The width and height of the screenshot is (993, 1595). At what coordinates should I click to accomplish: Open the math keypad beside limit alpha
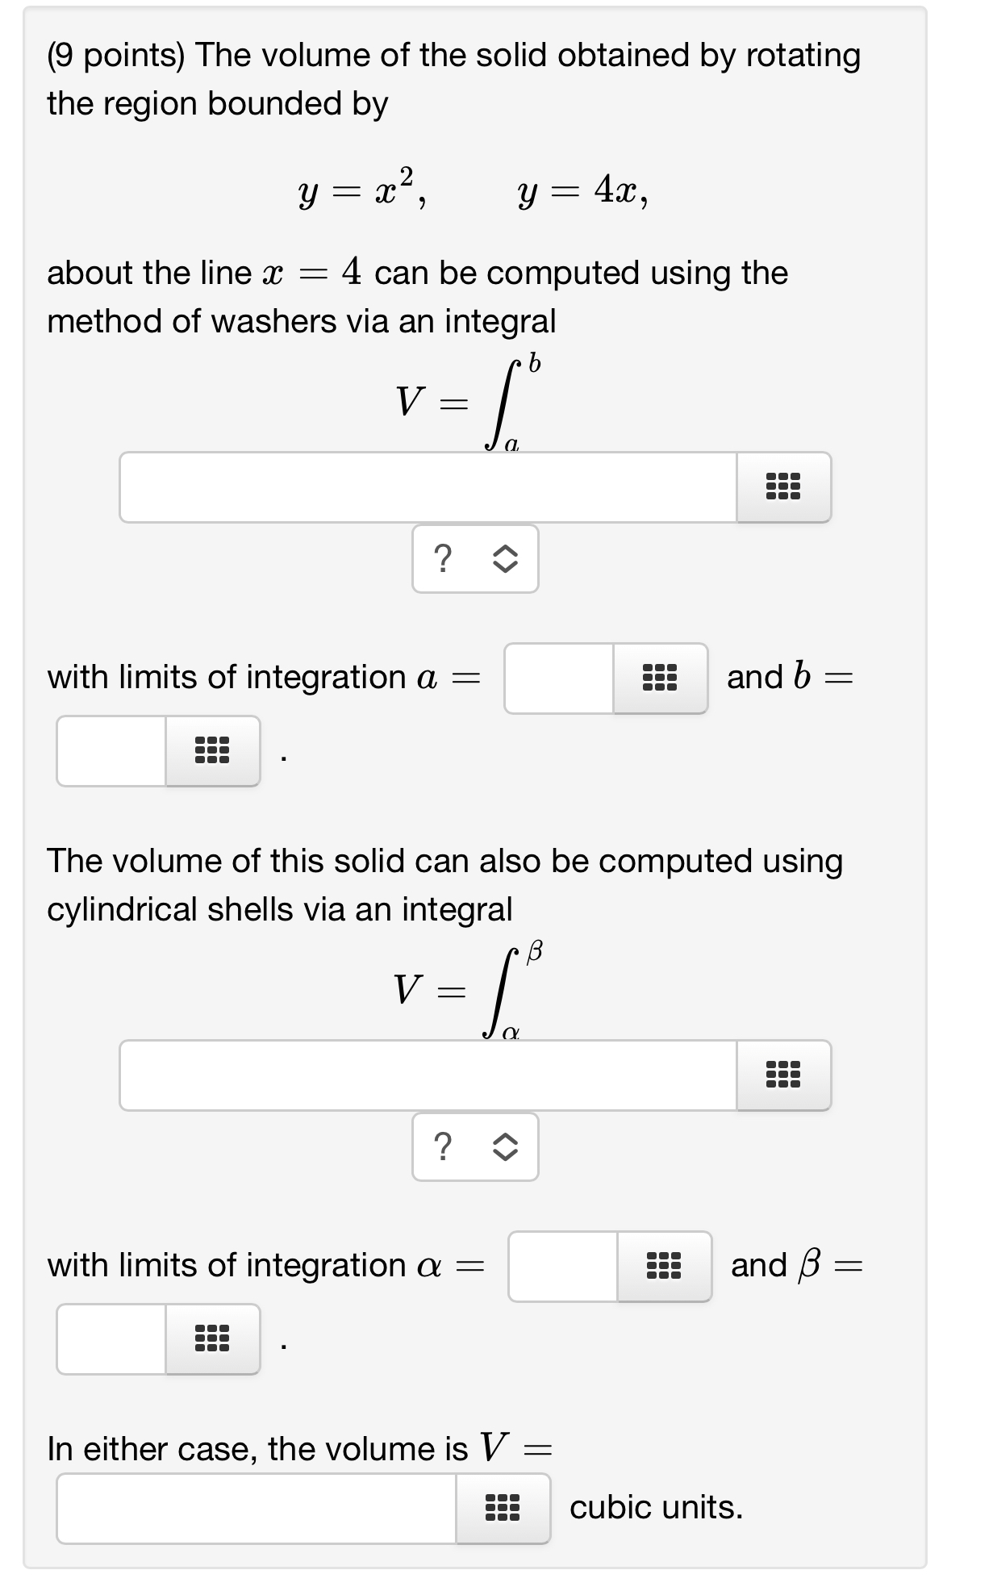pos(663,1267)
